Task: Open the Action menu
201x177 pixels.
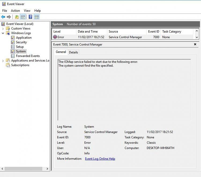Action: tap(15, 11)
